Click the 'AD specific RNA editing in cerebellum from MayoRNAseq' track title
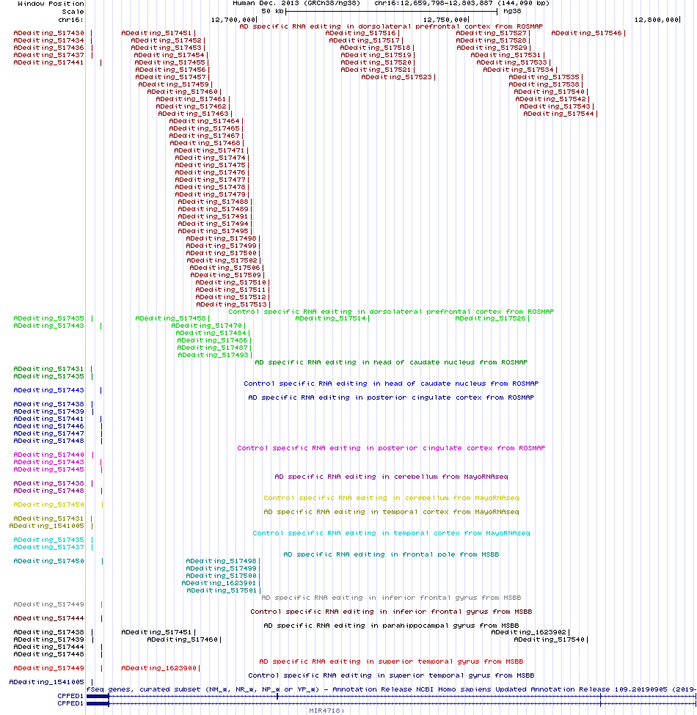The width and height of the screenshot is (697, 715). (391, 477)
